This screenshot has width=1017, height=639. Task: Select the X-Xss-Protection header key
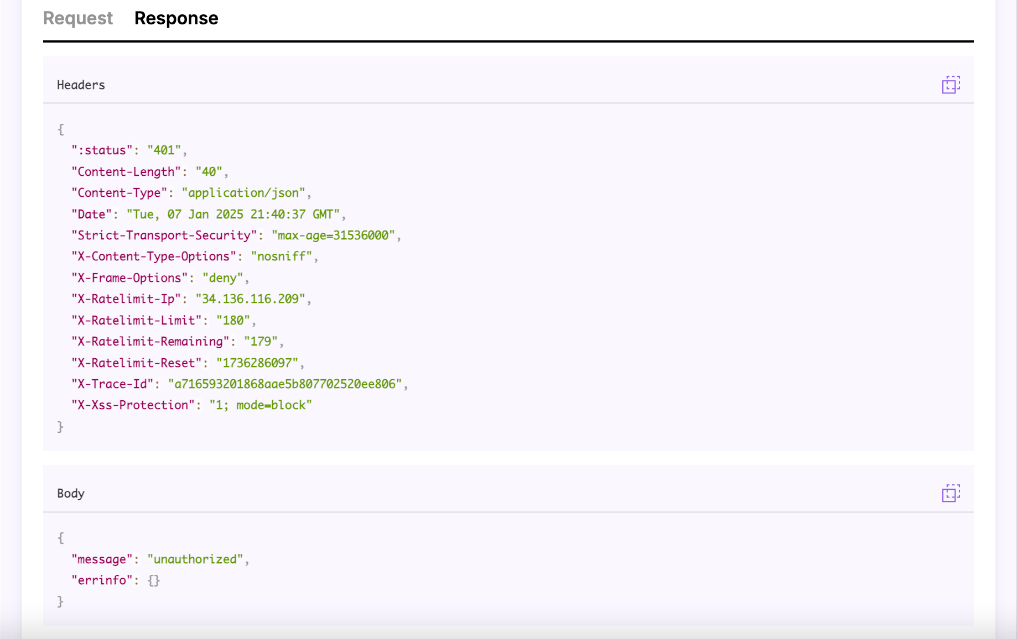(133, 405)
